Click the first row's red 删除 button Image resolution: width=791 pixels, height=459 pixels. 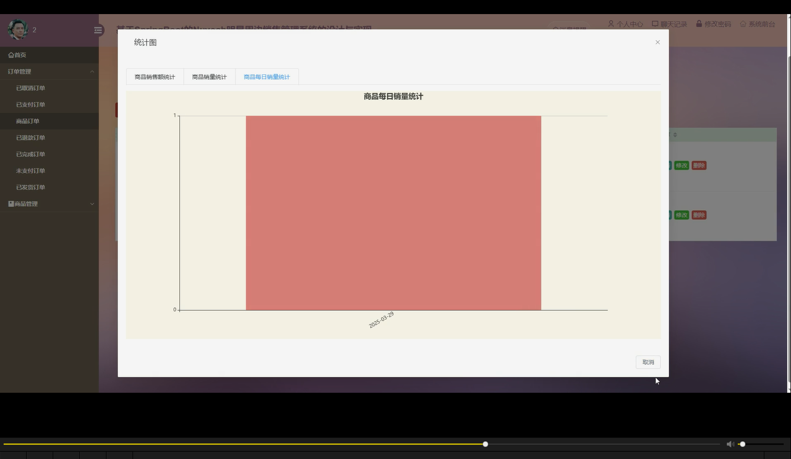pyautogui.click(x=699, y=165)
